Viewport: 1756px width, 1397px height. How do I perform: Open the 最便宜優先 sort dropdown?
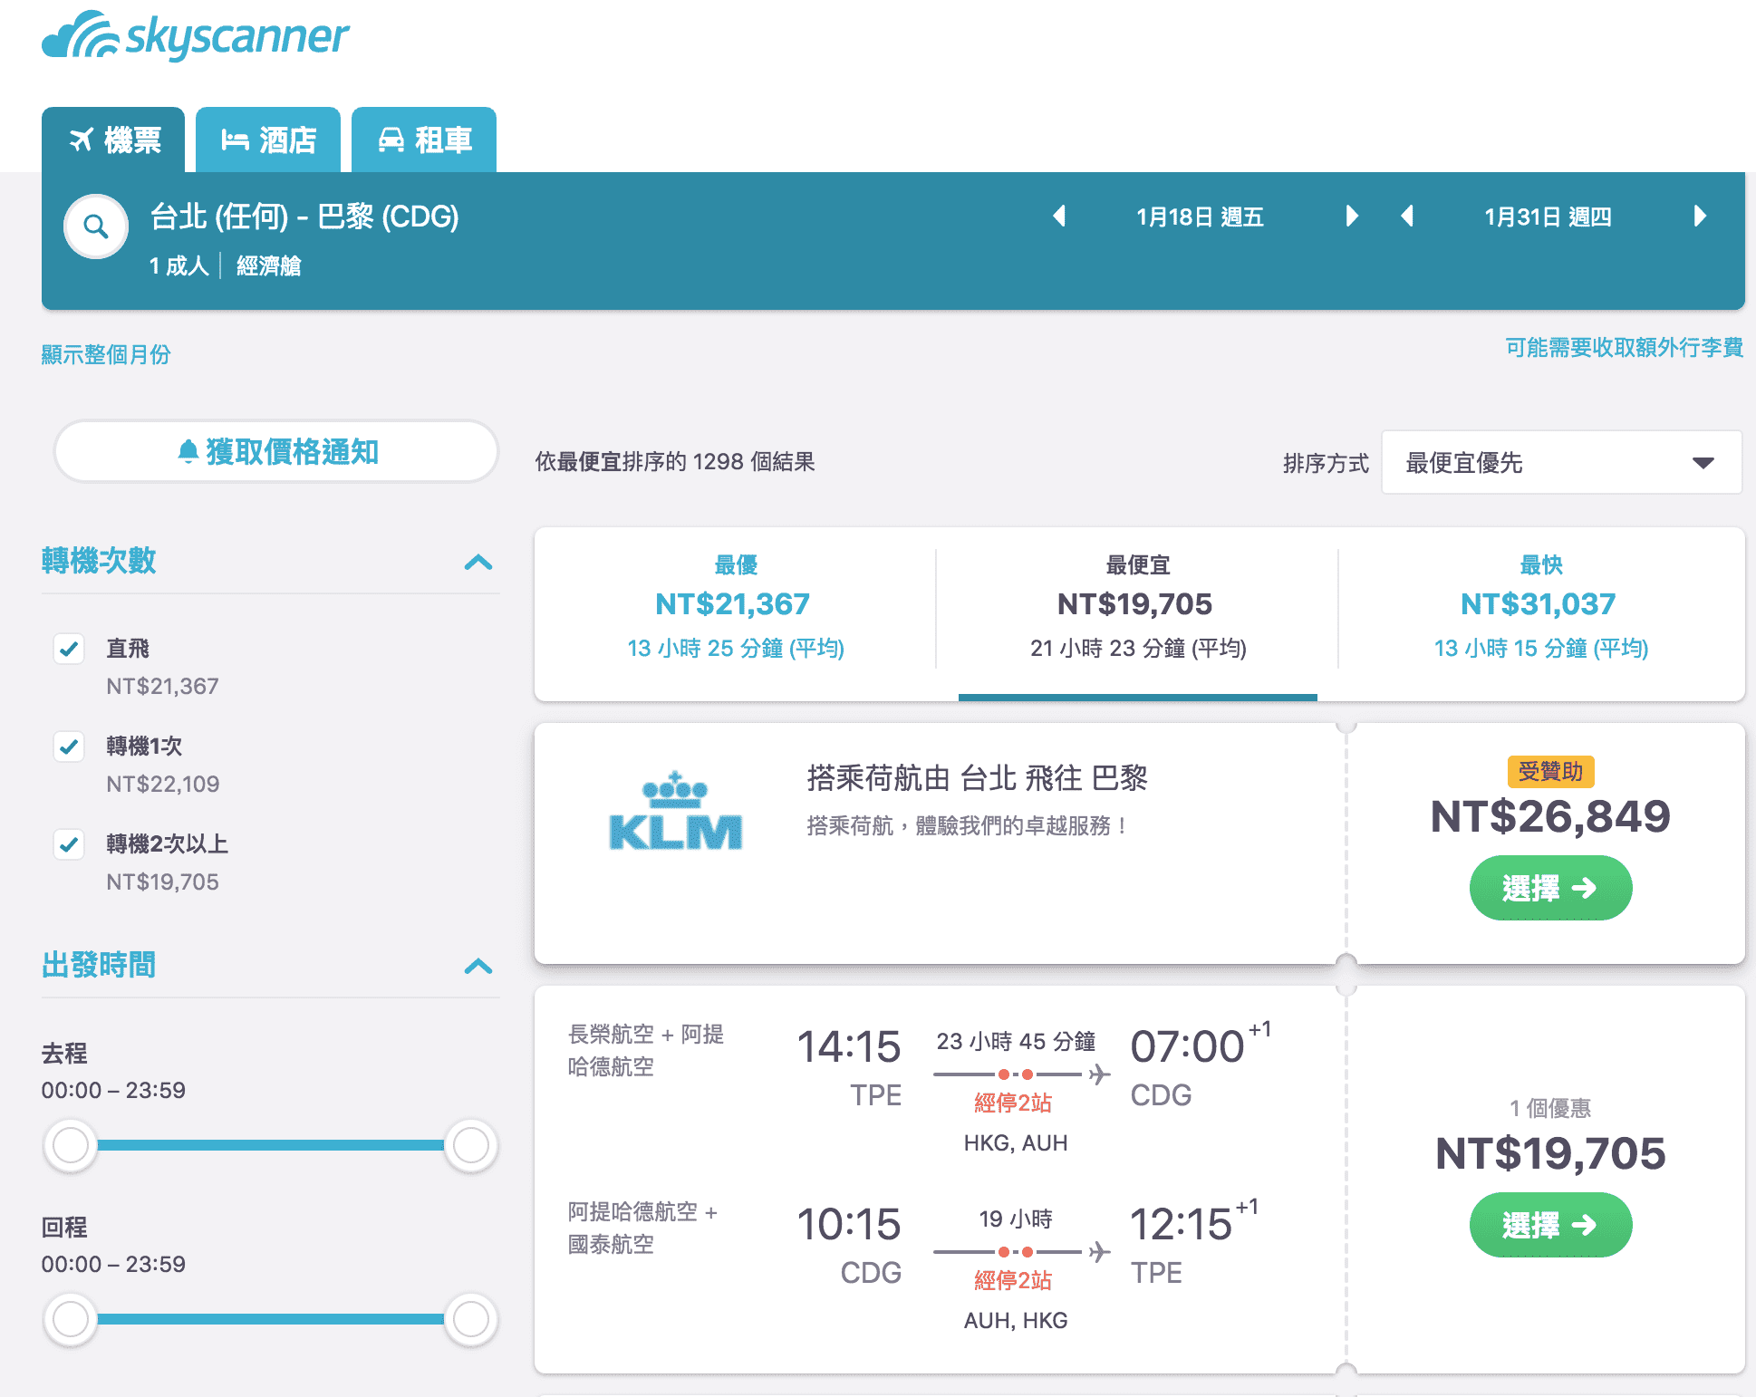[1560, 463]
